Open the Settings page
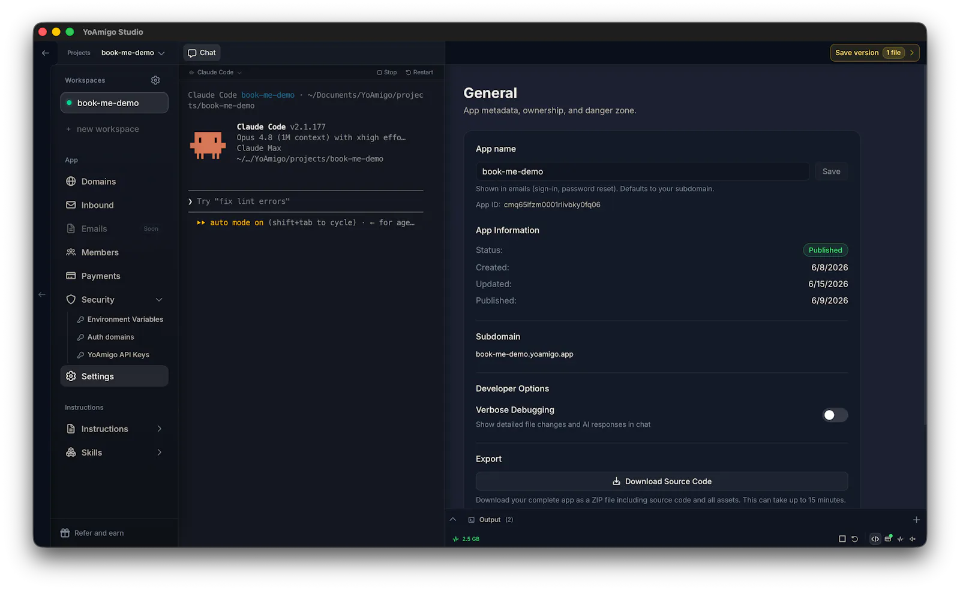Viewport: 960px width, 591px height. pos(114,376)
